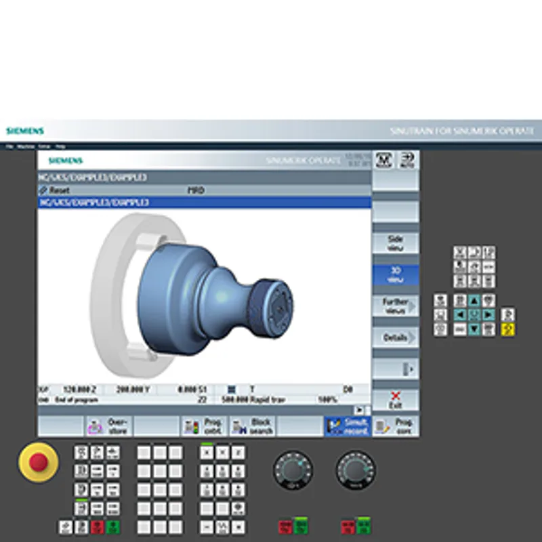Click the yellow key on the keypad
The image size is (542, 542).
coord(507,329)
